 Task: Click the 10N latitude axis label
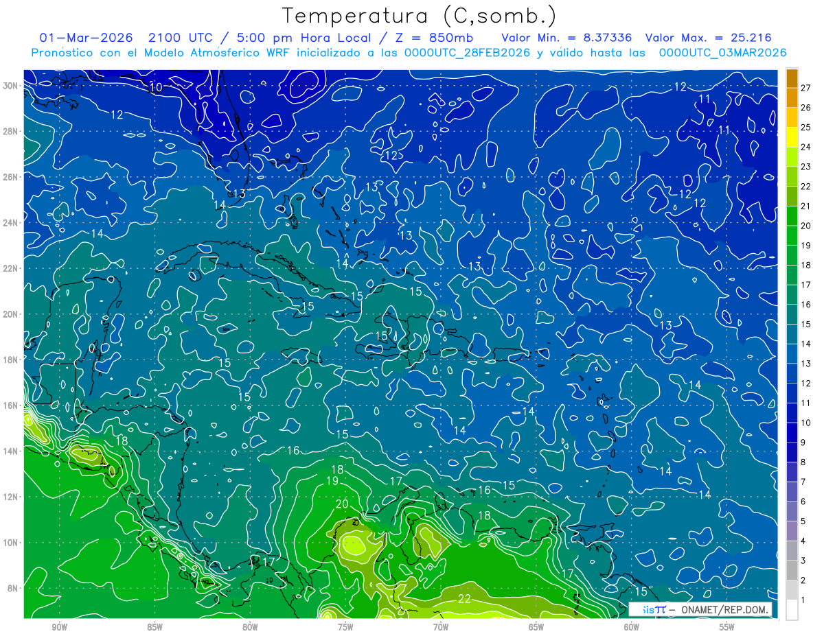click(11, 542)
